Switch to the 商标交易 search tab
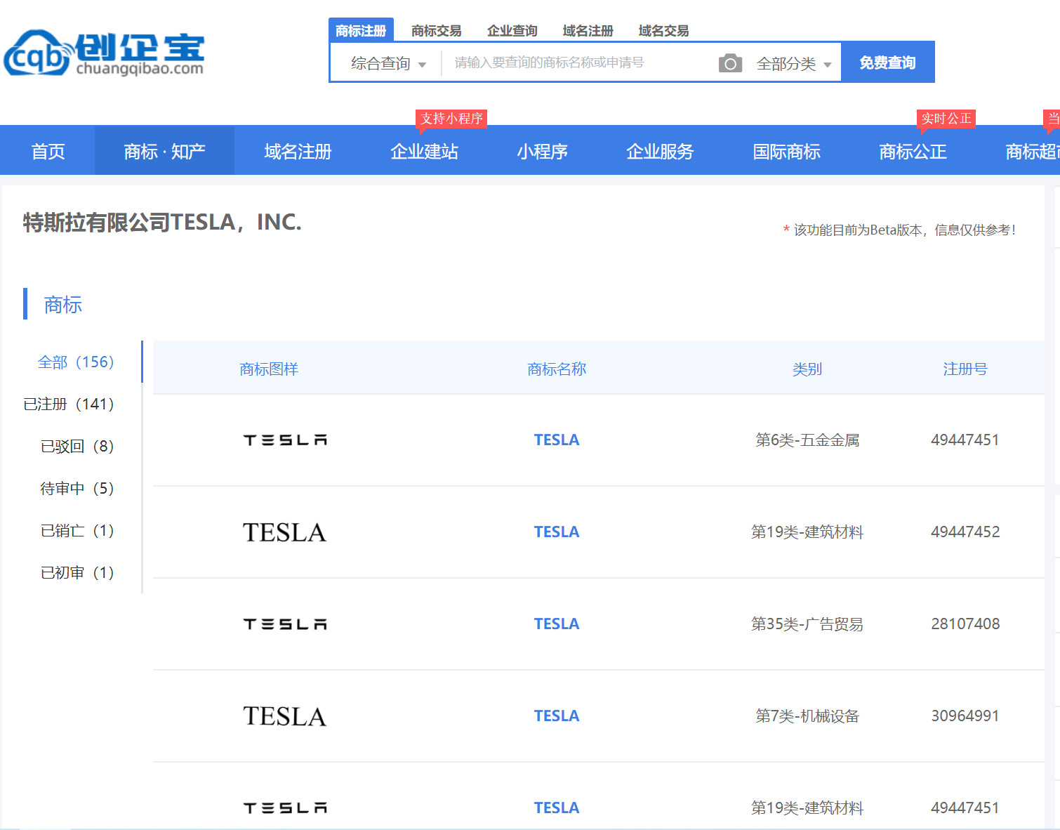 [436, 31]
